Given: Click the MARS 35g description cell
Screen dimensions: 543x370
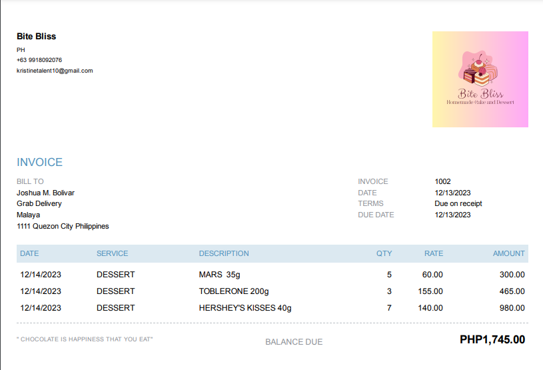Looking at the screenshot, I should pos(220,275).
